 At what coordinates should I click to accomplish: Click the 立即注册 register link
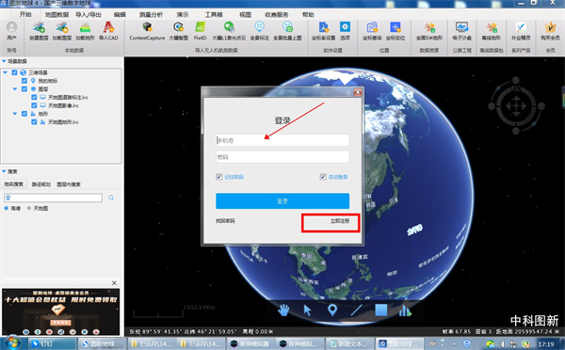pos(340,221)
